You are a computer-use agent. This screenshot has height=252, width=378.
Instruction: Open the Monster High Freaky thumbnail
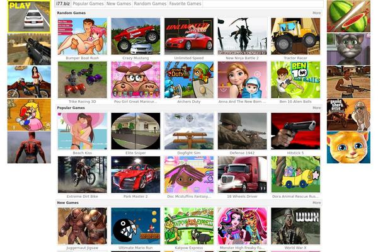242,226
